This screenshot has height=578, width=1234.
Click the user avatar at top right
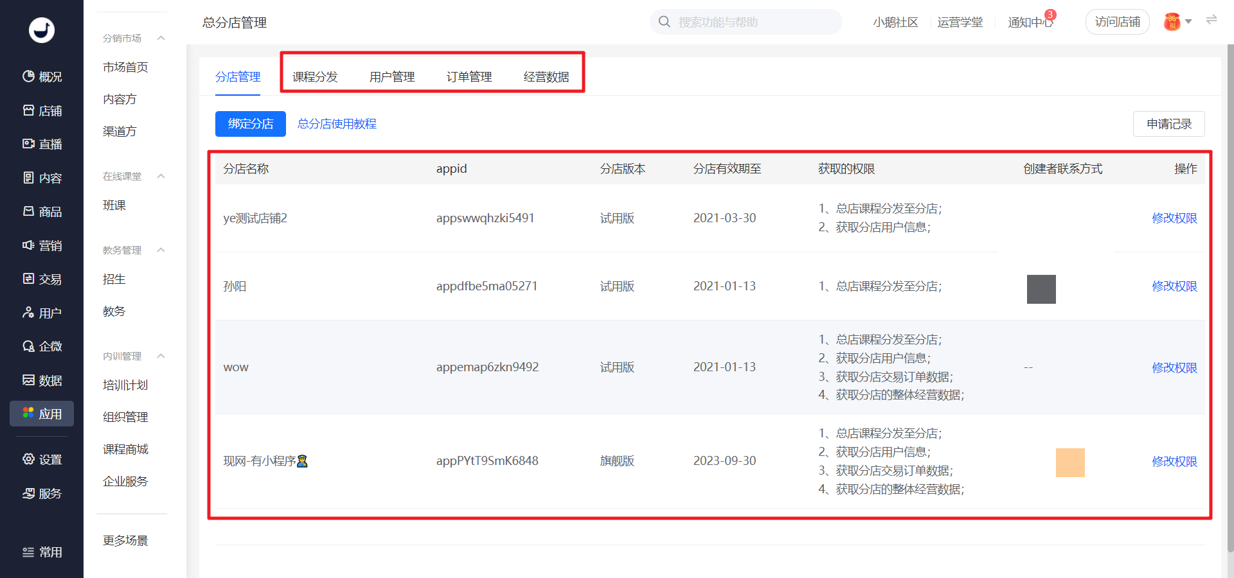tap(1172, 22)
